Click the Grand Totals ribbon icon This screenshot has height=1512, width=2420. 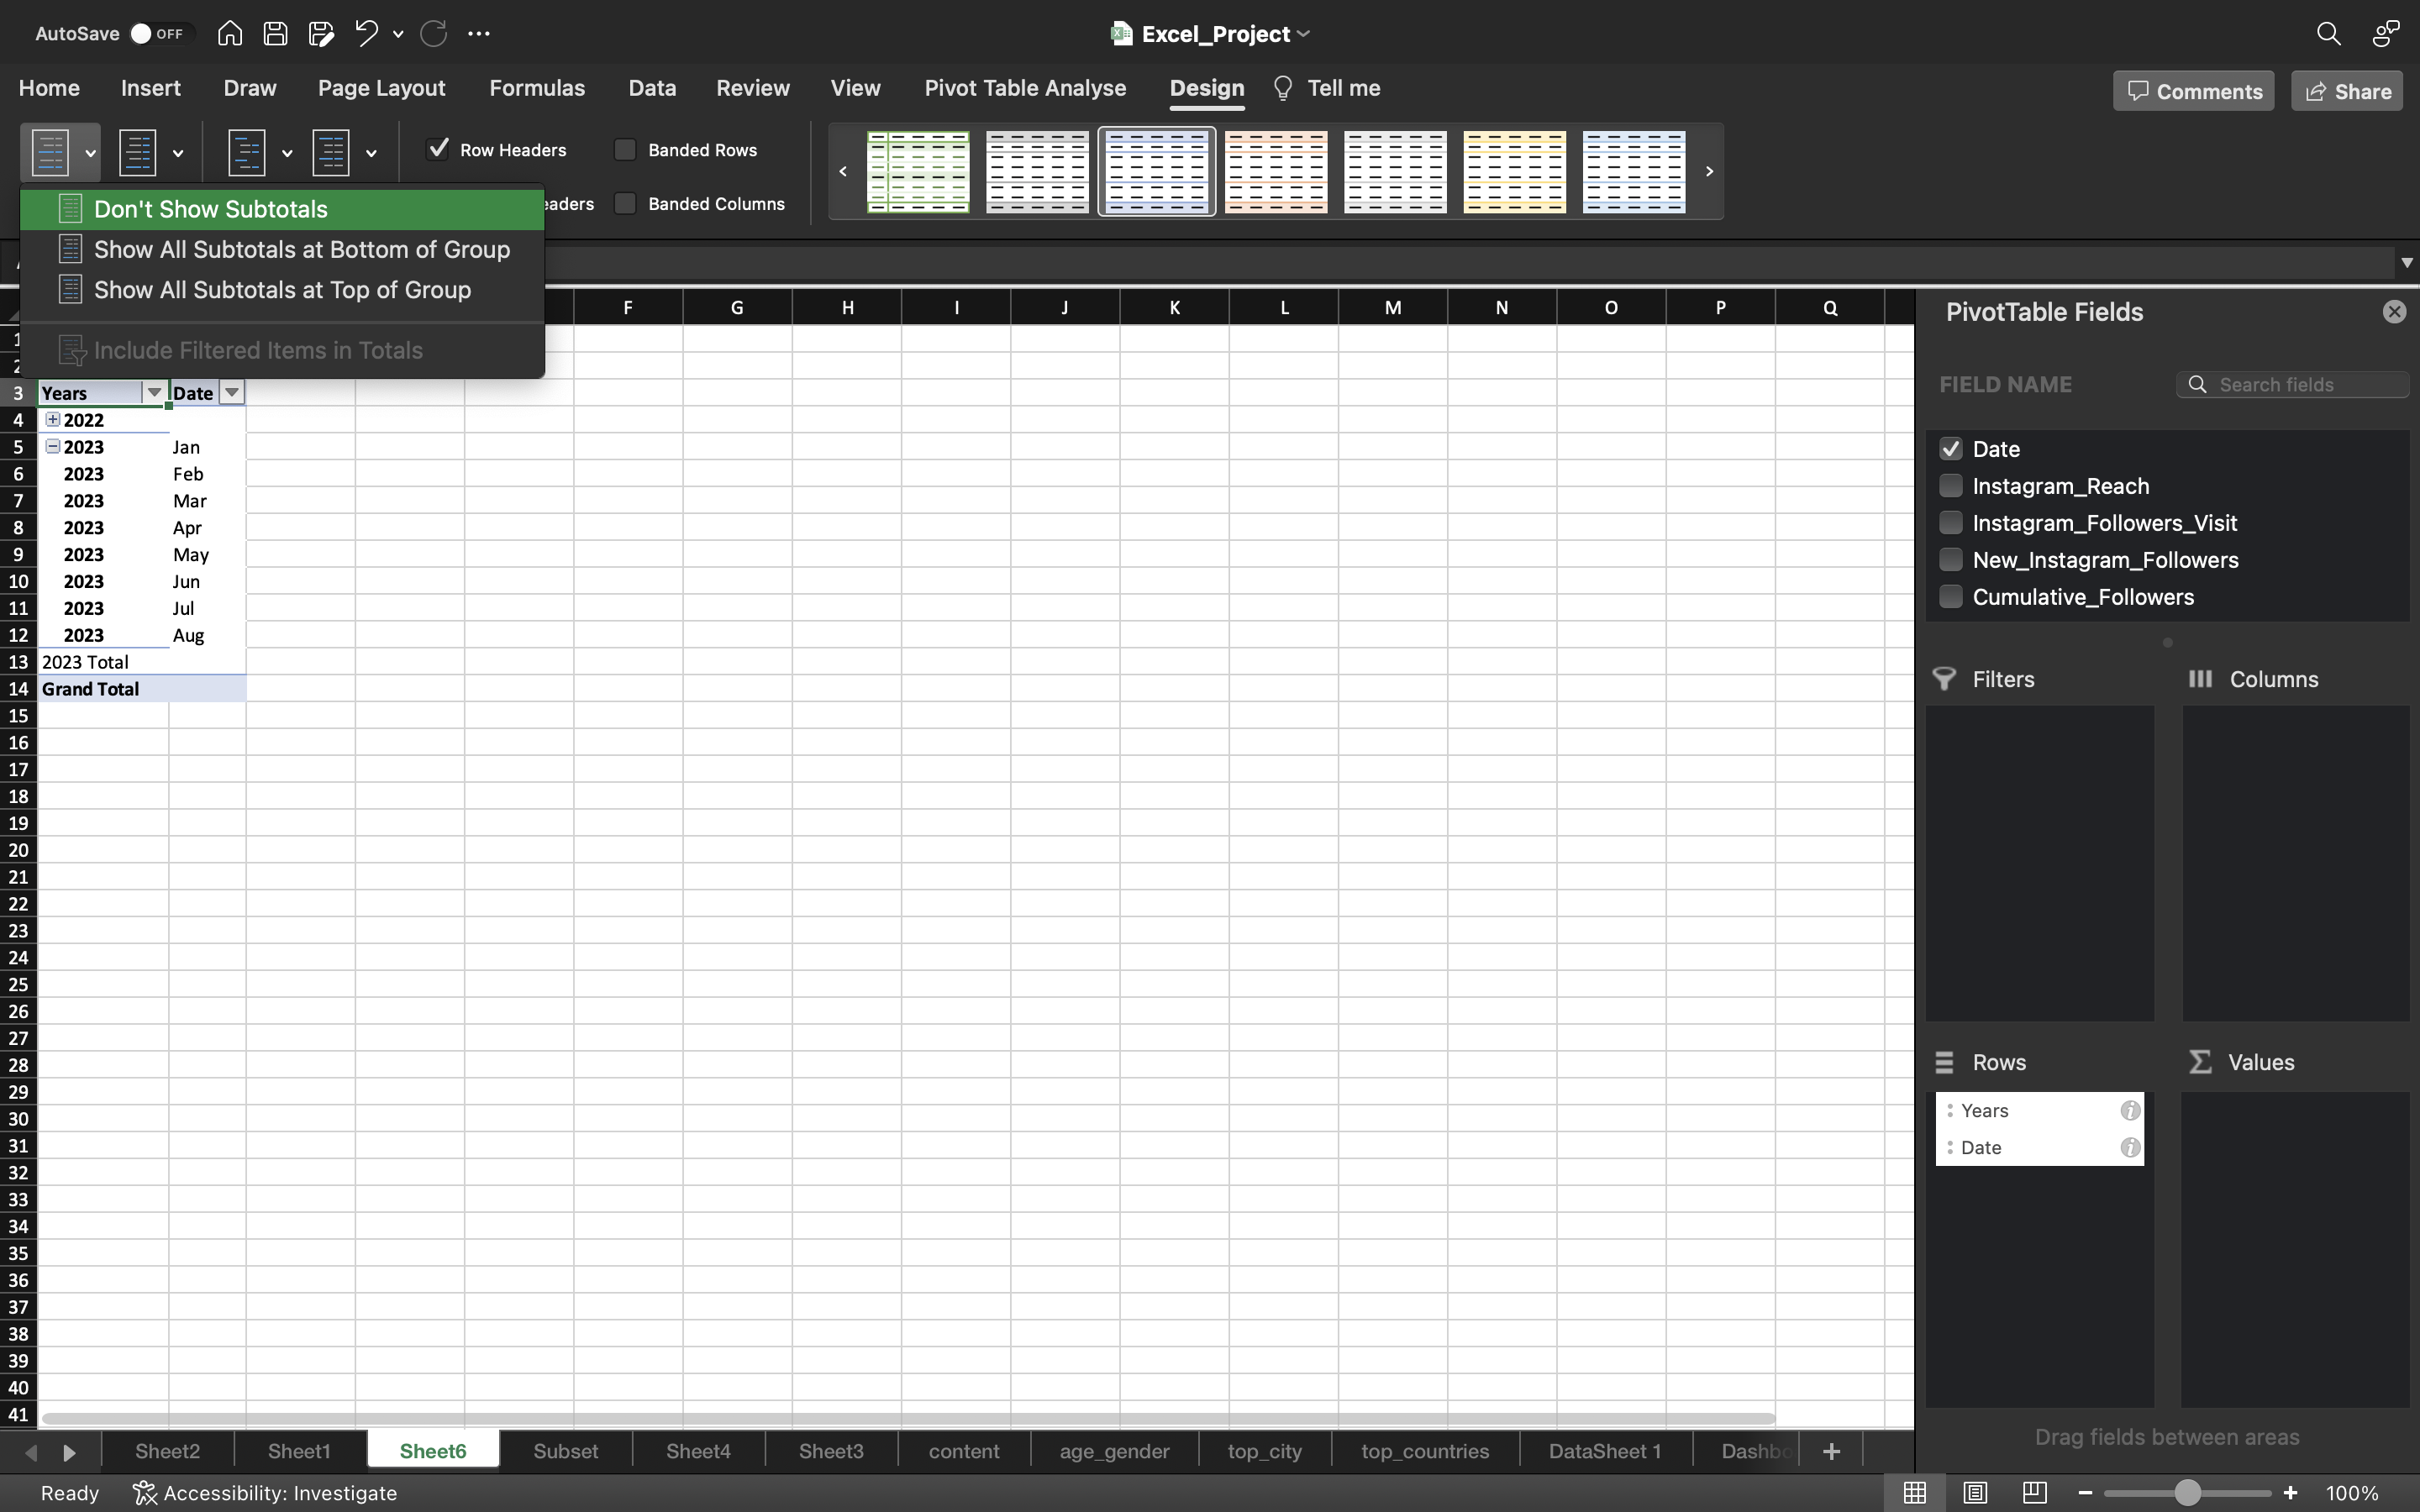(138, 152)
